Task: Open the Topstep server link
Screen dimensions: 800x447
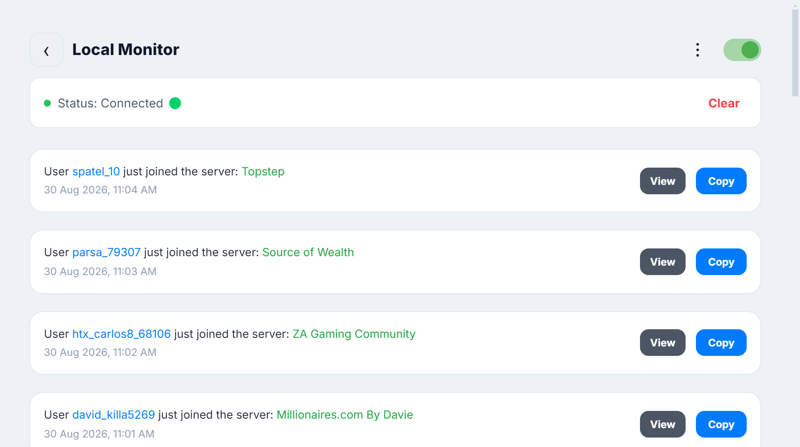Action: 263,171
